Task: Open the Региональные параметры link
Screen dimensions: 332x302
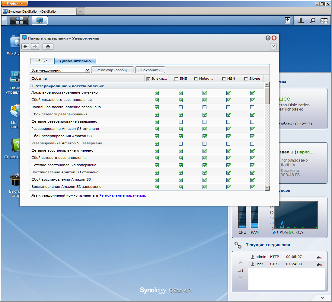Action: click(x=122, y=195)
